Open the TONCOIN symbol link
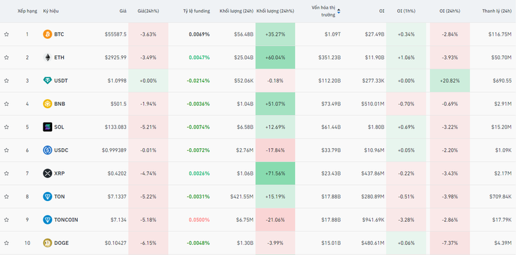The image size is (516, 255). pos(66,219)
